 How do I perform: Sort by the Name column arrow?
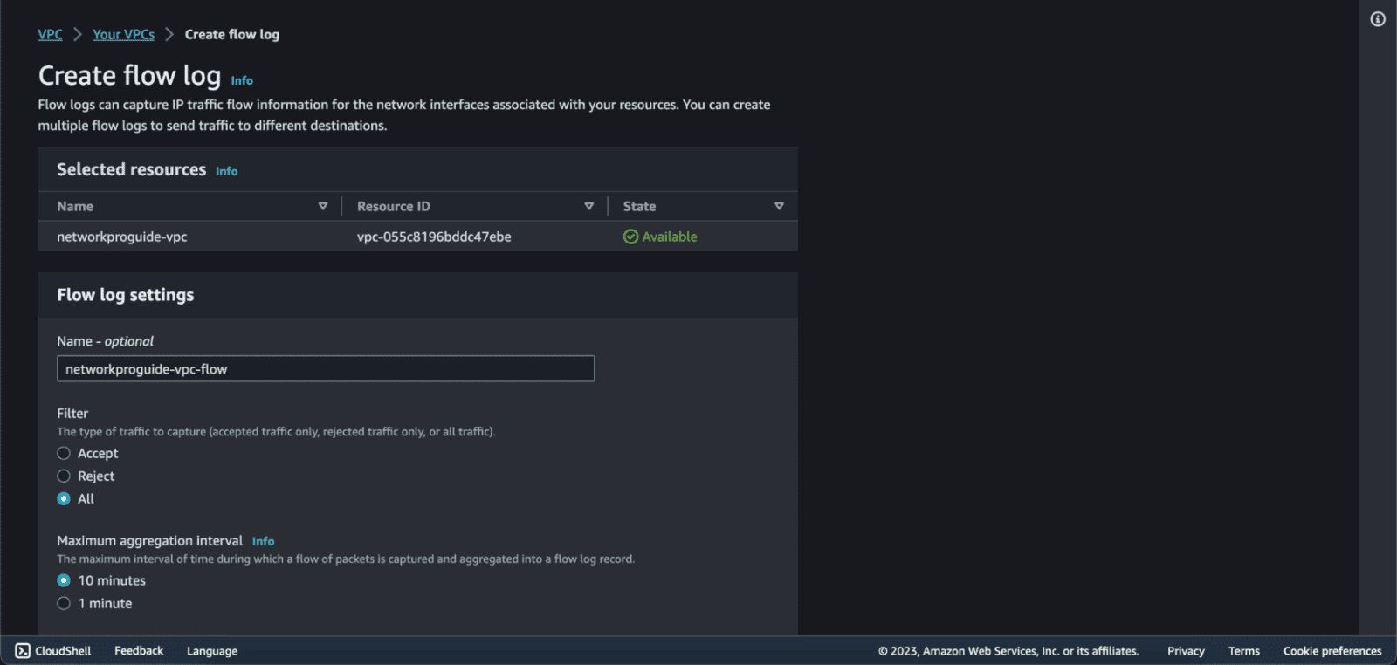(323, 206)
